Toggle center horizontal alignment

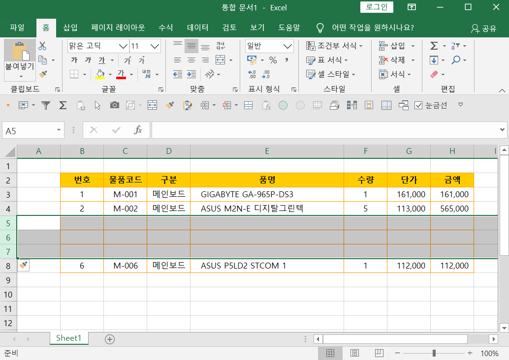(191, 60)
